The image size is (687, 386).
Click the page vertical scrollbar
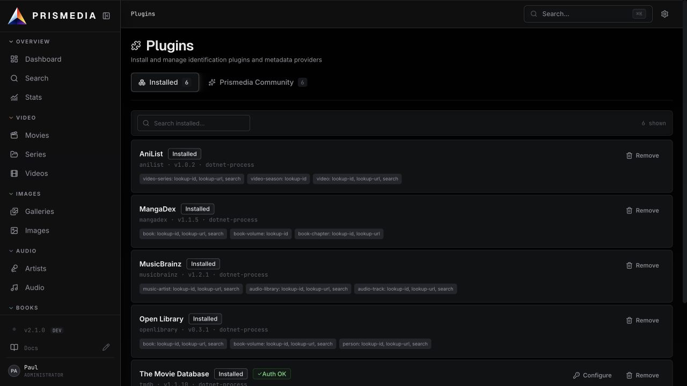684,152
